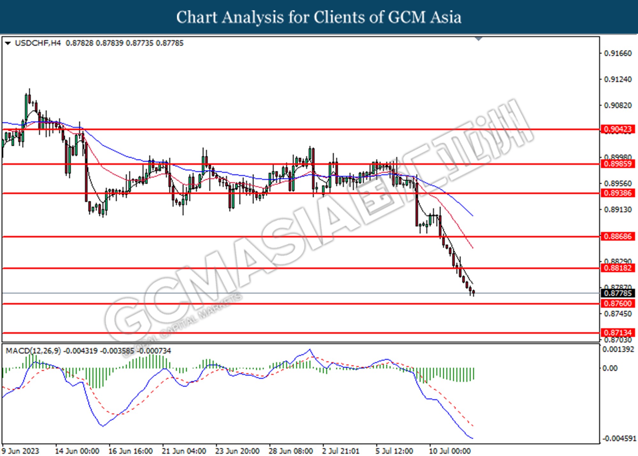Select the 0.87600 support level label
Viewport: 638px width, 456px height.
click(618, 303)
